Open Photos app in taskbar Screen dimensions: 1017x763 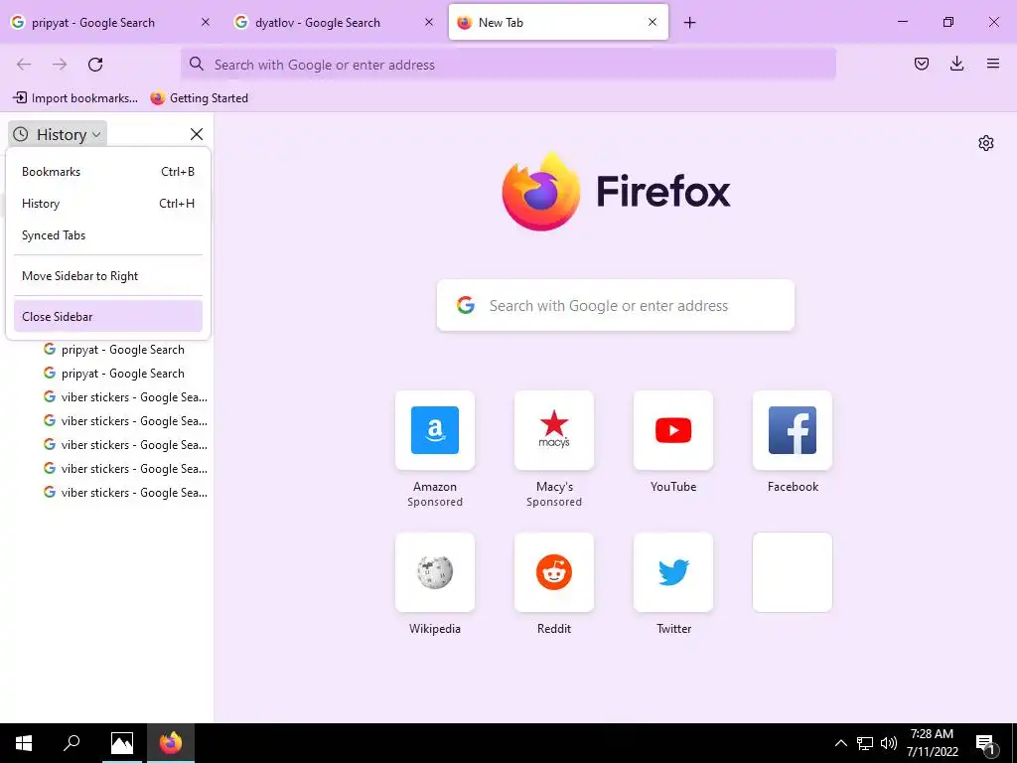122,743
